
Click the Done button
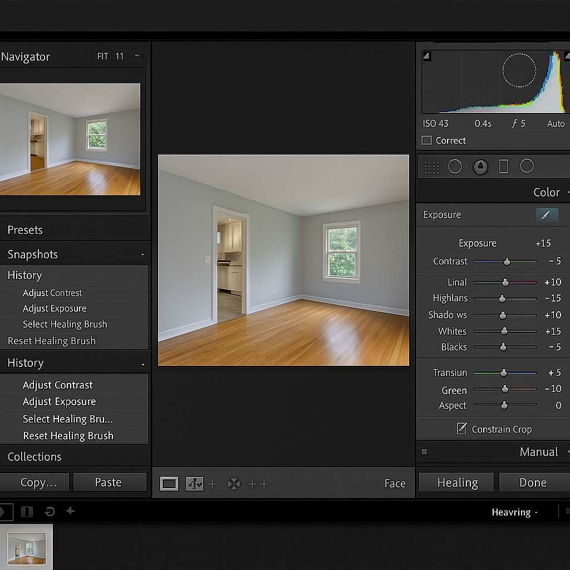click(533, 483)
